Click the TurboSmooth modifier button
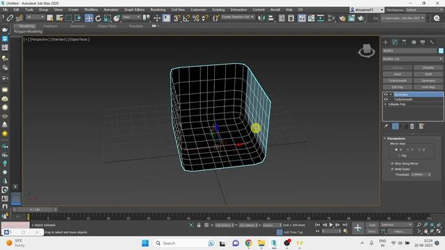The width and height of the screenshot is (445, 250). pos(397,81)
